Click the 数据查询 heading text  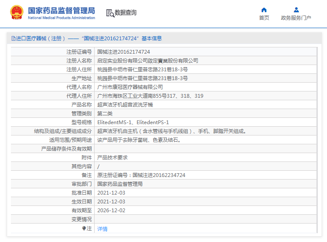tap(126, 13)
